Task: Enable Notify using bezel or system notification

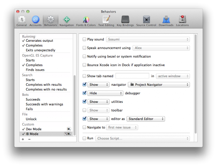Action: [x=84, y=56]
